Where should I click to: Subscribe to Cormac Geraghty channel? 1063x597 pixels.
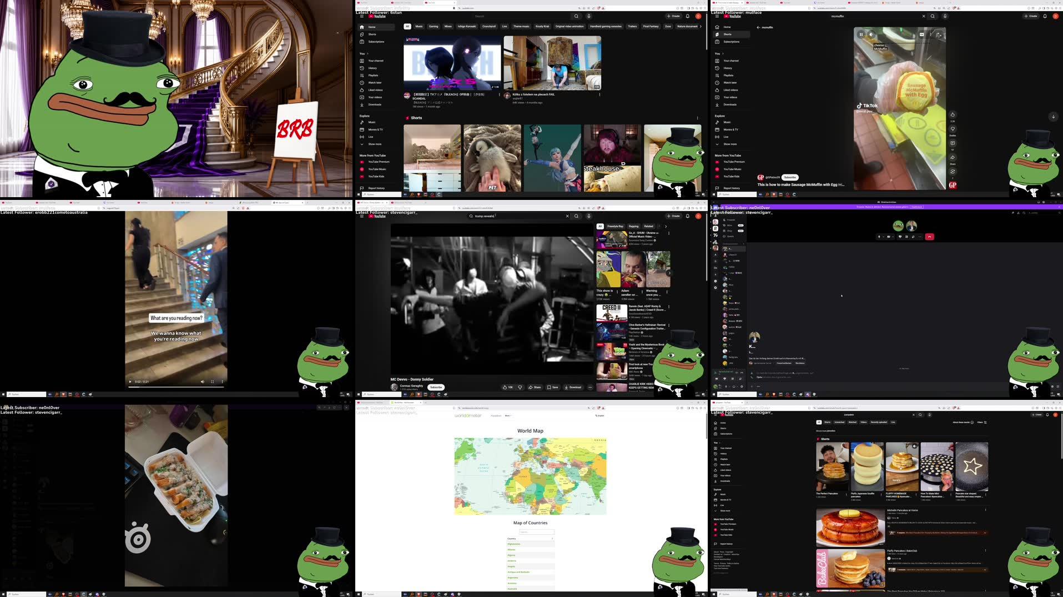(436, 387)
